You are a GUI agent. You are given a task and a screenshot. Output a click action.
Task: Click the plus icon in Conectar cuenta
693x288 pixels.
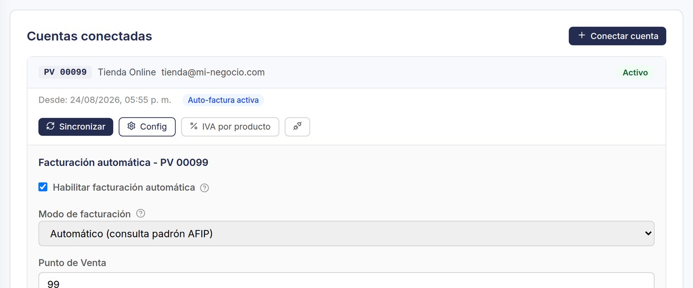[x=582, y=36]
